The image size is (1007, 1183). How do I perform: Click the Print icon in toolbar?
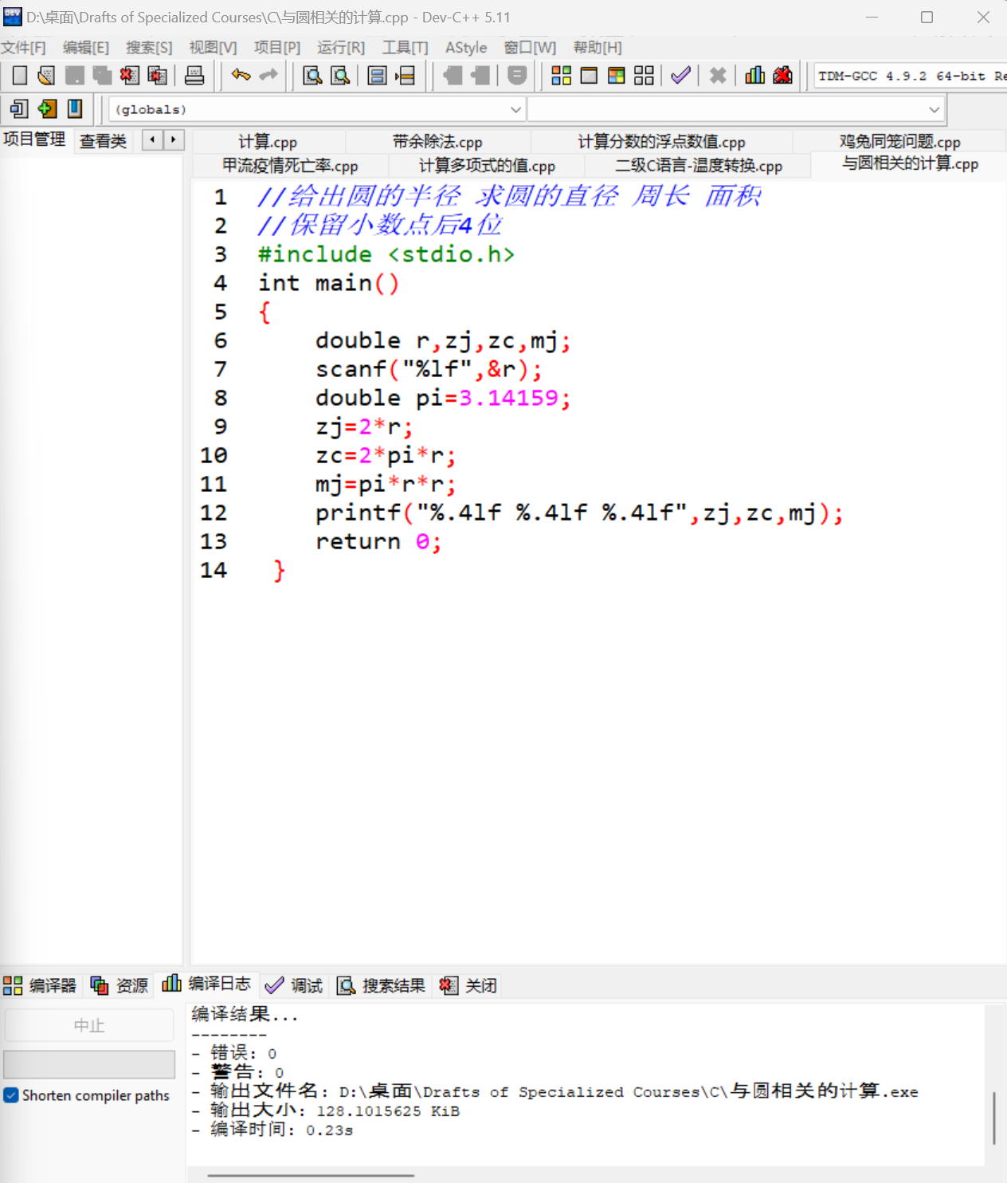pyautogui.click(x=194, y=76)
